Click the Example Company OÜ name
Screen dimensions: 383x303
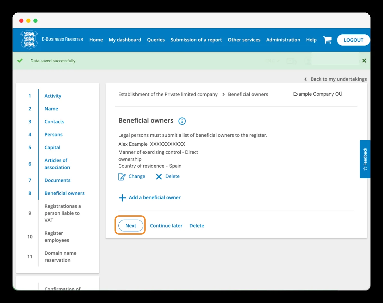pyautogui.click(x=318, y=94)
